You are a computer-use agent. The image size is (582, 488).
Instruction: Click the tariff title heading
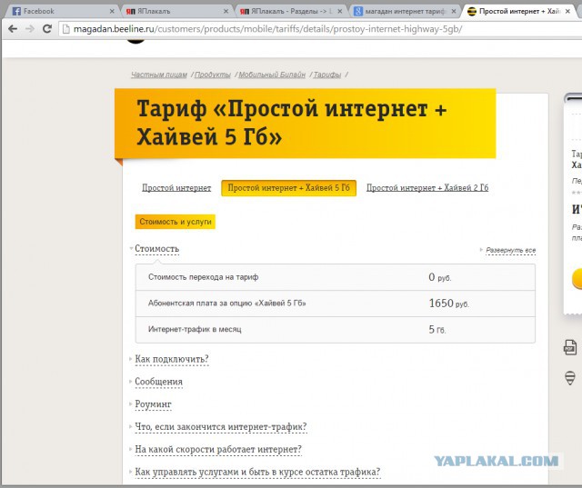pyautogui.click(x=292, y=123)
